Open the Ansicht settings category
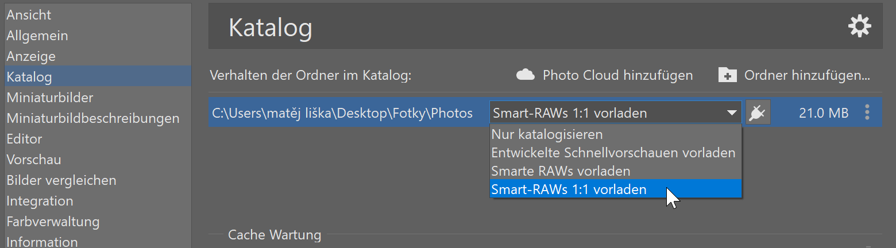This screenshot has width=896, height=248. tap(29, 15)
